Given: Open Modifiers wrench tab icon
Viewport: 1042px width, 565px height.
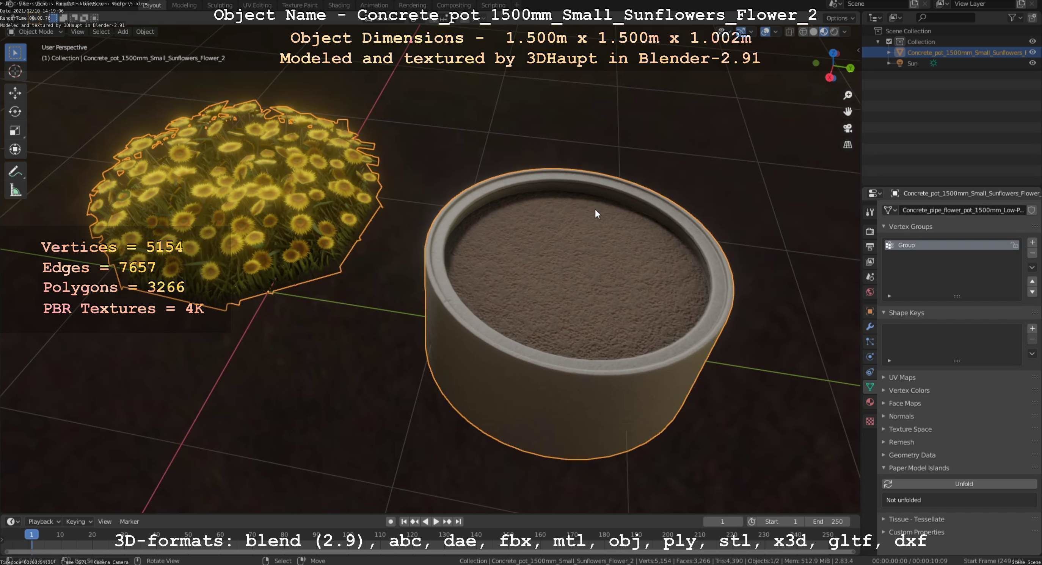Looking at the screenshot, I should coord(870,326).
